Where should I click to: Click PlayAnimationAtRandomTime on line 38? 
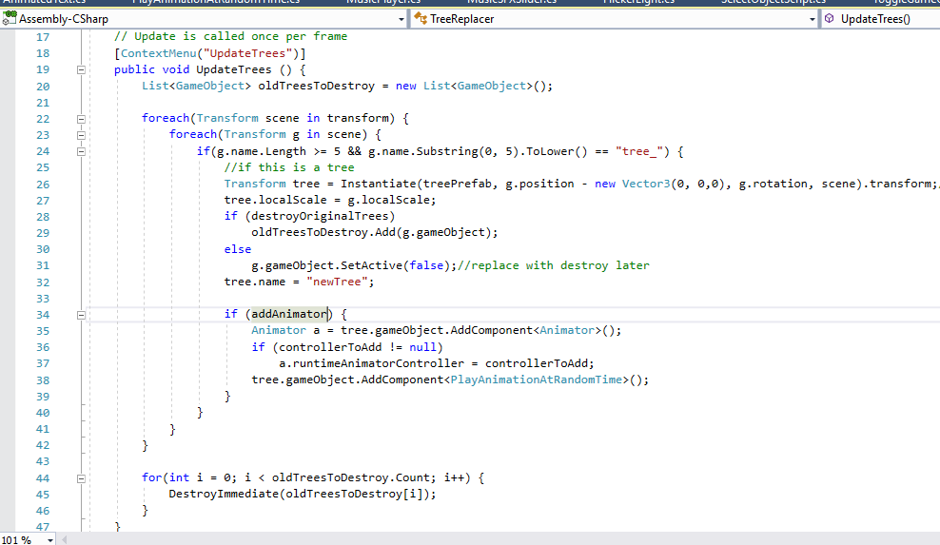536,380
